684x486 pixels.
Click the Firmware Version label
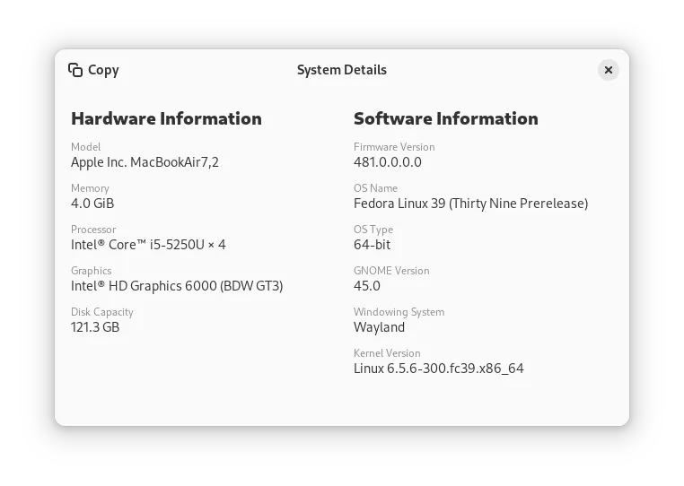pyautogui.click(x=394, y=147)
